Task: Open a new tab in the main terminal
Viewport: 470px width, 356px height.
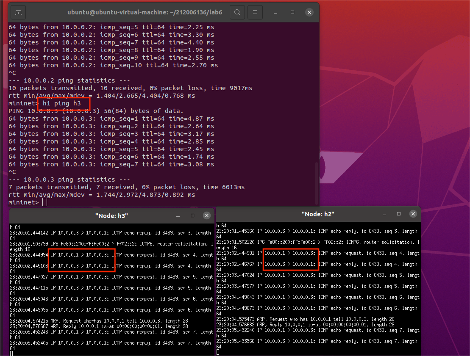Action: [18, 12]
